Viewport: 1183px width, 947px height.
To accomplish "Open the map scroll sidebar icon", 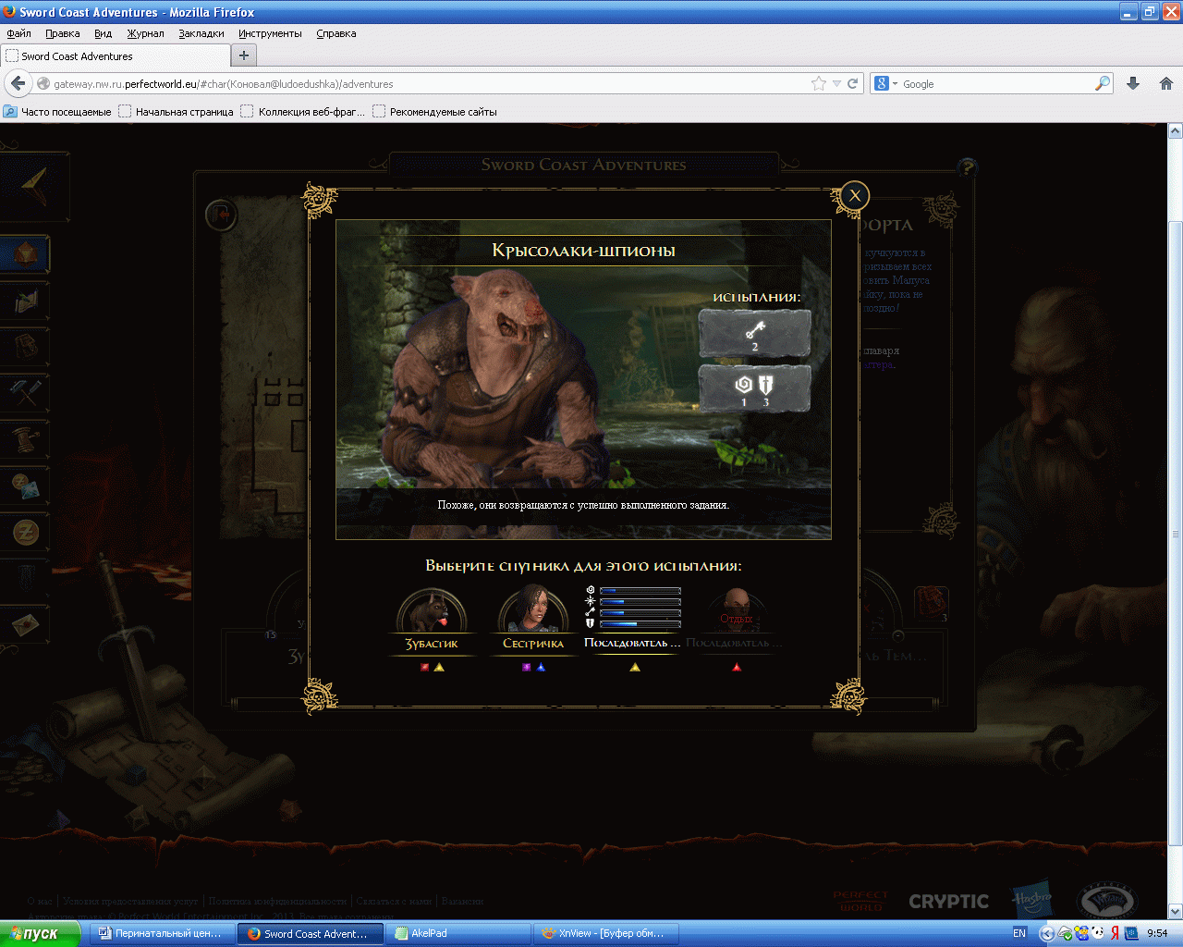I will pos(25,301).
